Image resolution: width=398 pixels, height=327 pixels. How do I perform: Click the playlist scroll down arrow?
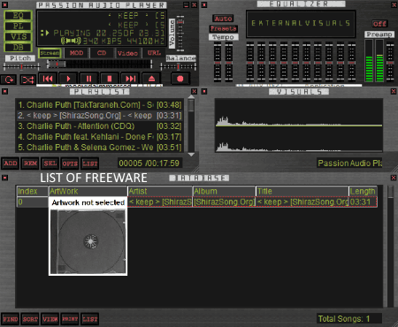[x=191, y=155]
